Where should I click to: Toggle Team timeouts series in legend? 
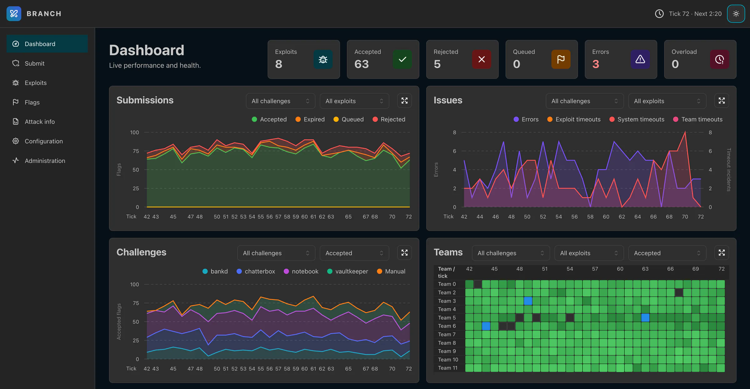697,119
